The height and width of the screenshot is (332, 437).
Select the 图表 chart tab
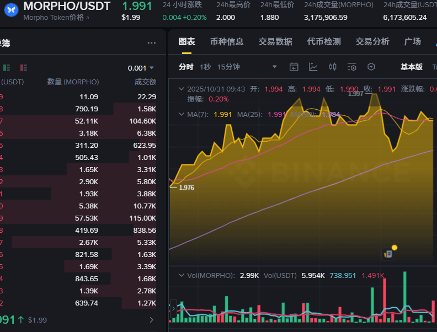(186, 42)
